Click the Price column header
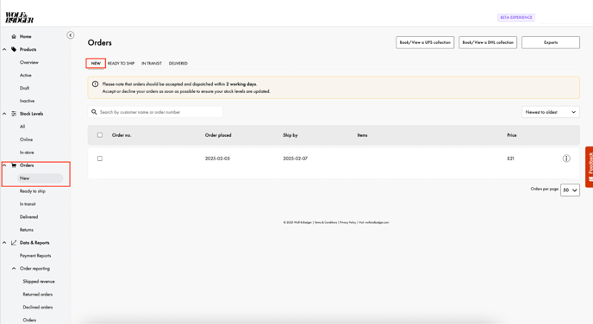Screen dimensions: 593x324 pos(512,135)
